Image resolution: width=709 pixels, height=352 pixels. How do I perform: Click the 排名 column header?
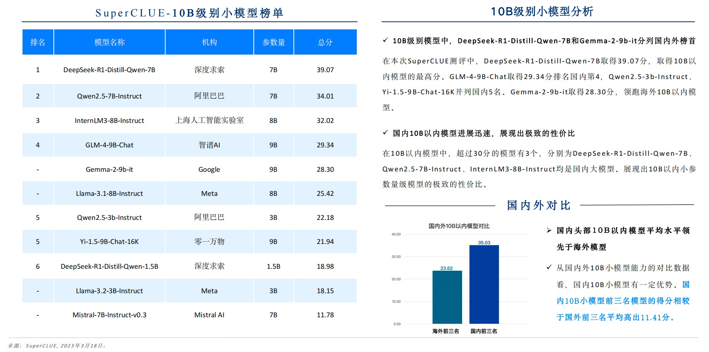point(38,42)
